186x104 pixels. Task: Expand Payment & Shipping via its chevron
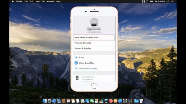pyautogui.click(x=113, y=48)
